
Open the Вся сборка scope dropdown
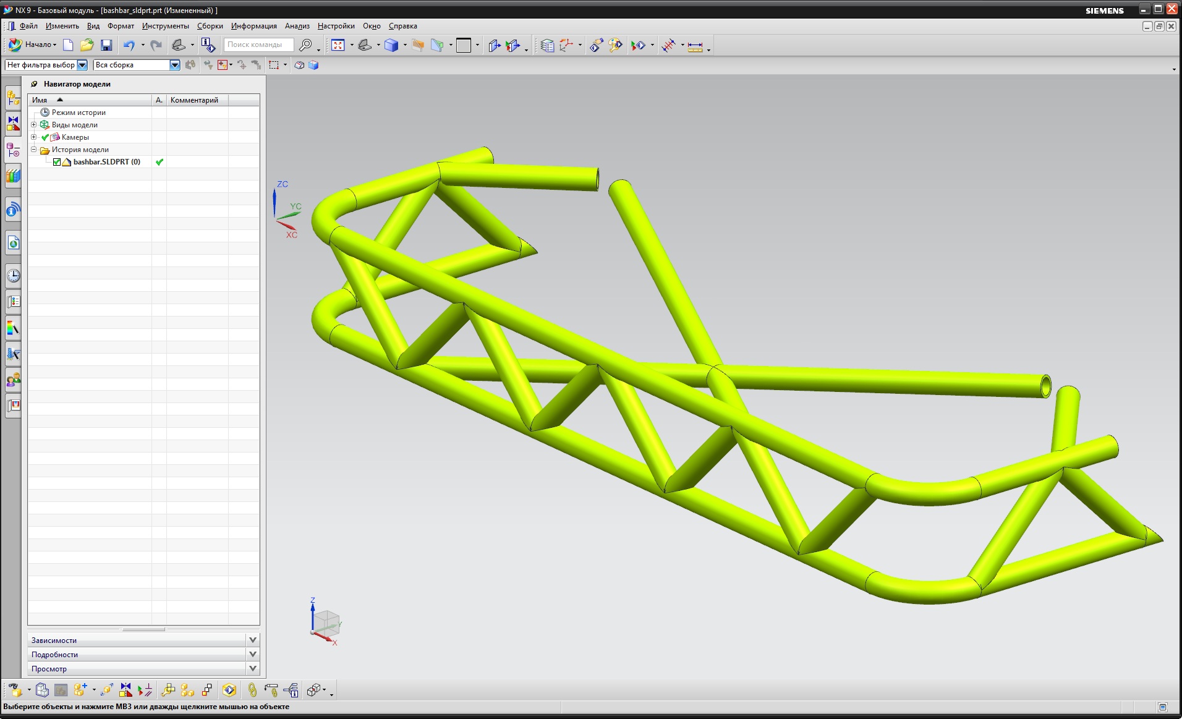pyautogui.click(x=174, y=65)
